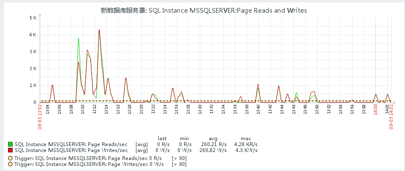Click the red 14:00 time axis label

point(375,109)
